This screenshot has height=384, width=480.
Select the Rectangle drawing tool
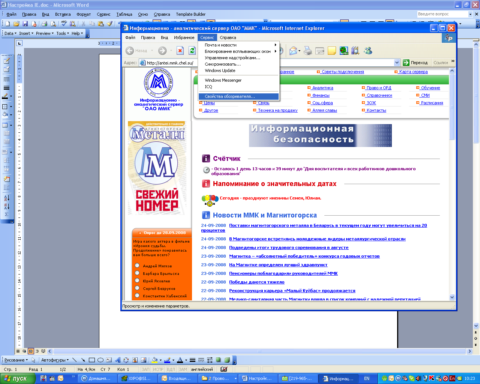point(91,360)
